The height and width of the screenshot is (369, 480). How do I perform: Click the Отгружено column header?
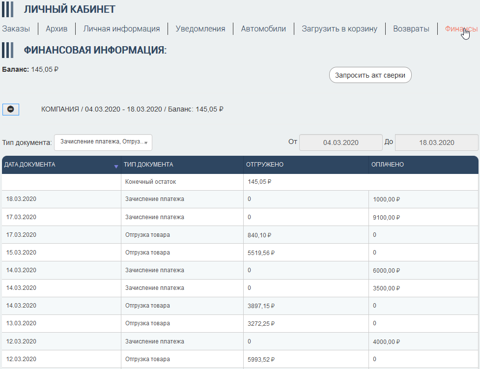pos(265,165)
